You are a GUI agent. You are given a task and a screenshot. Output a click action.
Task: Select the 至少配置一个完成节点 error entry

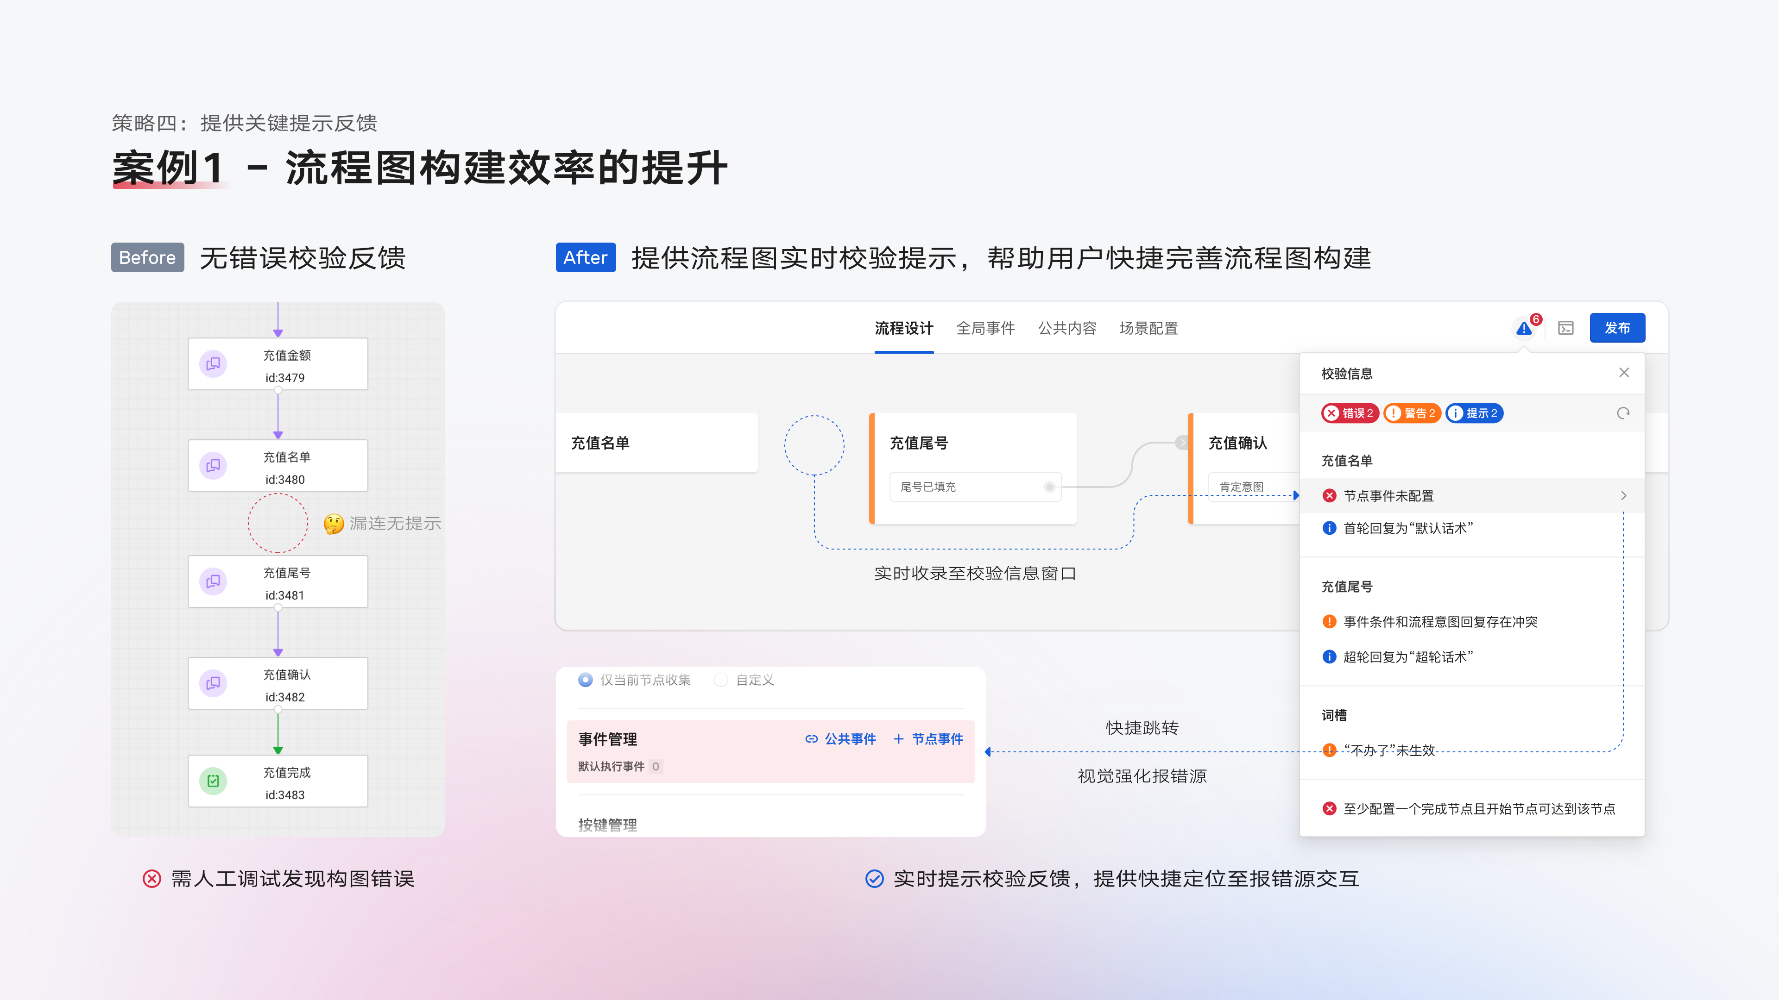click(1479, 809)
